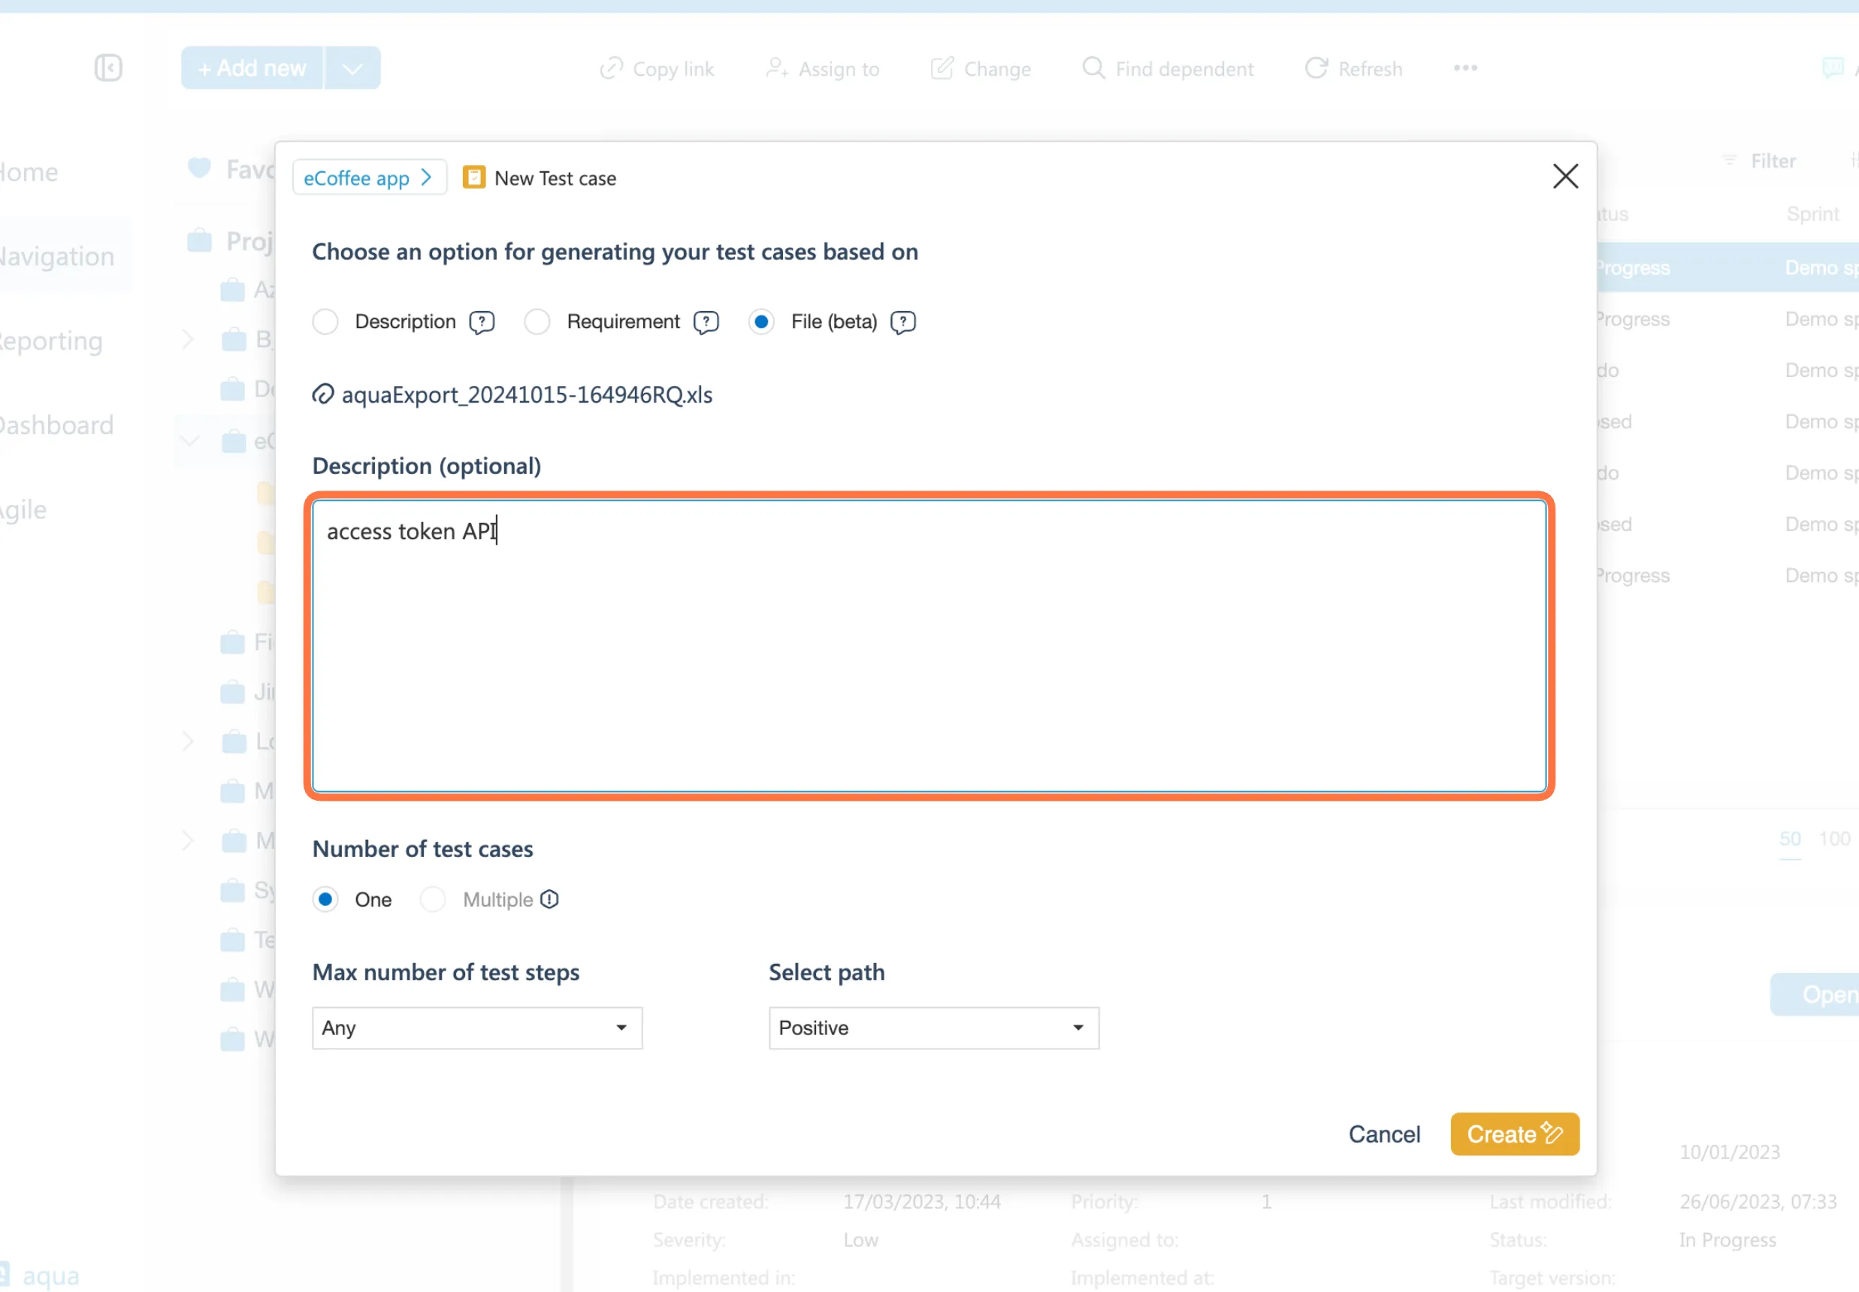Click the Description help question-mark icon
The image size is (1859, 1292).
tap(482, 322)
